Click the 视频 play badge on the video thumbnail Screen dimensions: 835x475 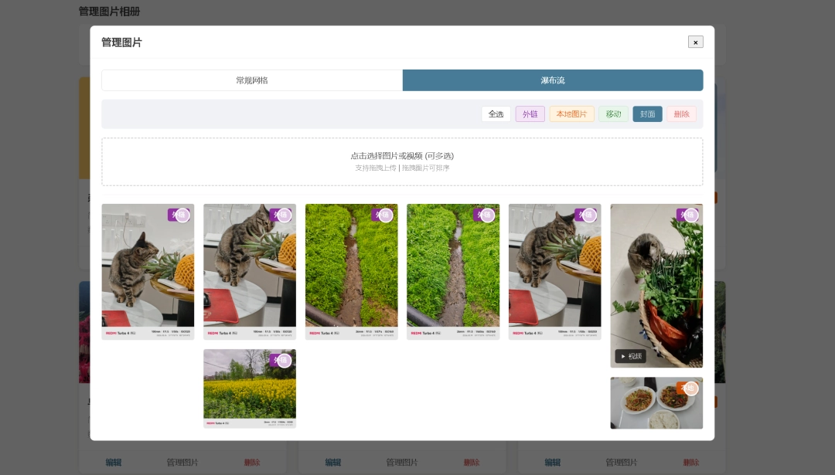[631, 356]
